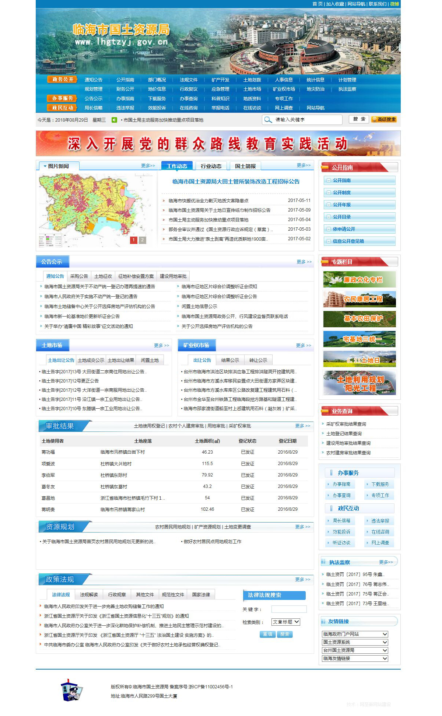Screen dimensions: 442x716
Task: Select the 采购公告 tab
Action: coord(79,276)
